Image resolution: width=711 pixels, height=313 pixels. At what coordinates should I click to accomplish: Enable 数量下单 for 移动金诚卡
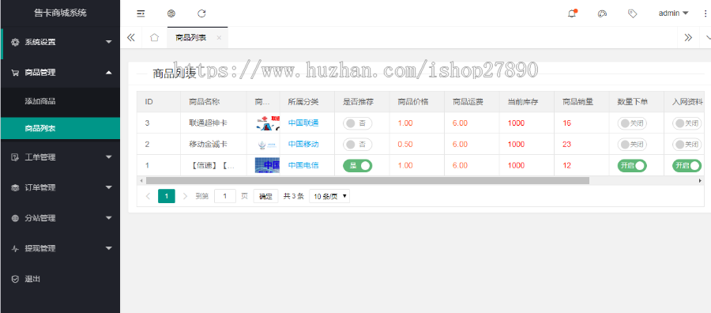(632, 145)
